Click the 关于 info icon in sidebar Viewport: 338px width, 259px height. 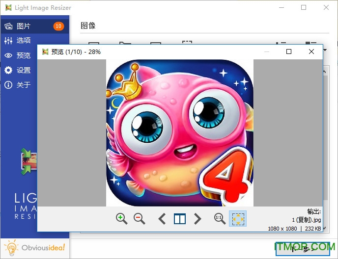[8, 85]
